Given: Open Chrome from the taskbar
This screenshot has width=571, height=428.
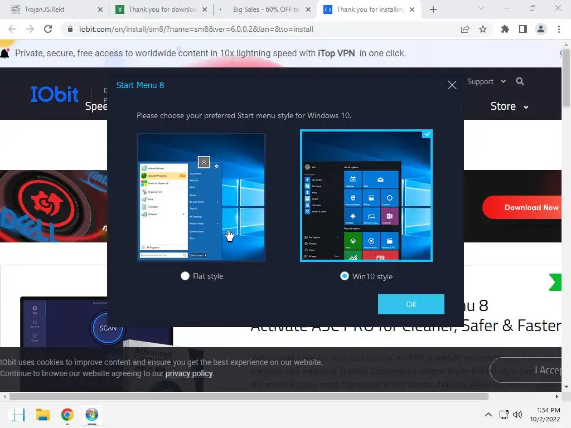Looking at the screenshot, I should [67, 415].
